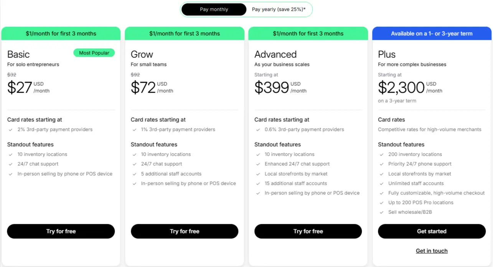The height and width of the screenshot is (267, 493).
Task: Click checkmark beside 2% 3rd-party payment providers
Action: coord(11,130)
